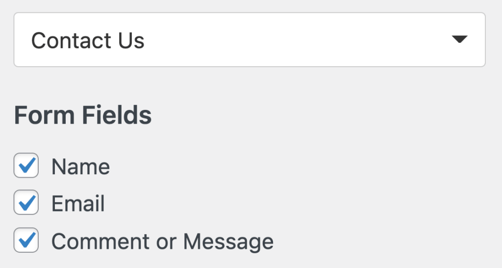Uncheck the Email checkbox
Image resolution: width=502 pixels, height=268 pixels.
(26, 203)
